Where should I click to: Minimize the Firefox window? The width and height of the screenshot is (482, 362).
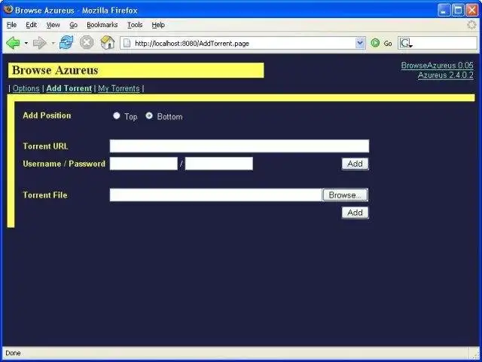pos(444,10)
